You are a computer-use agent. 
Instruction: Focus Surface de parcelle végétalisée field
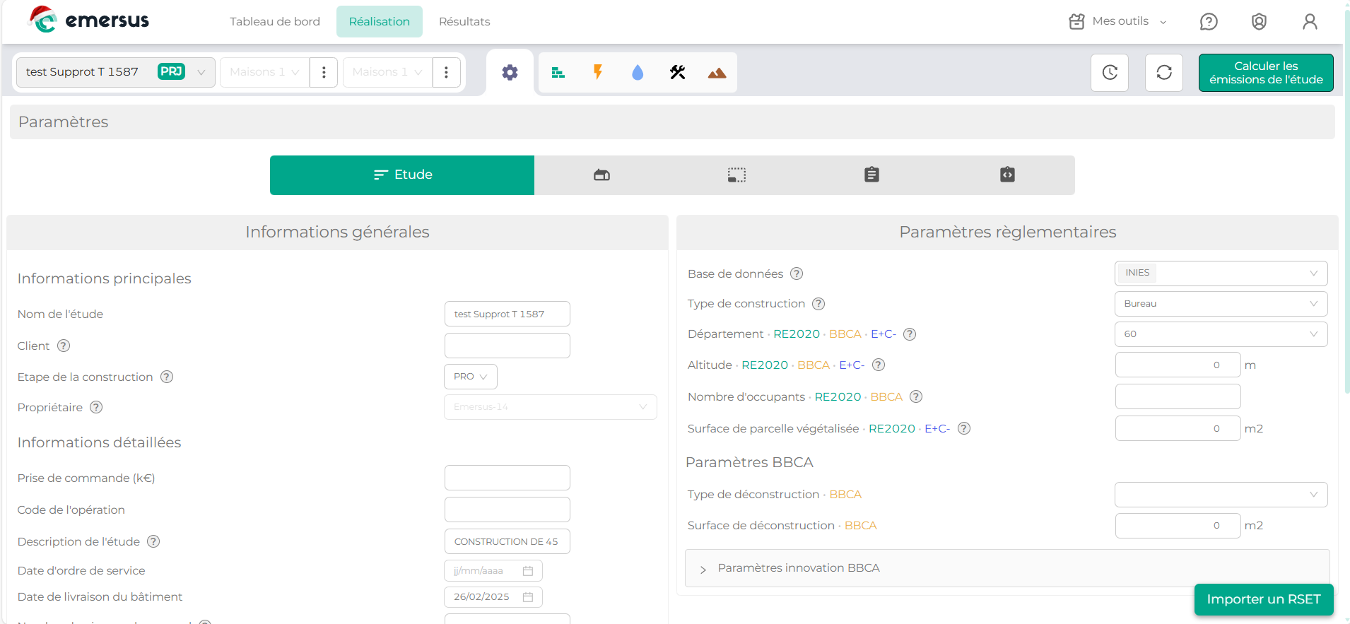click(1178, 428)
